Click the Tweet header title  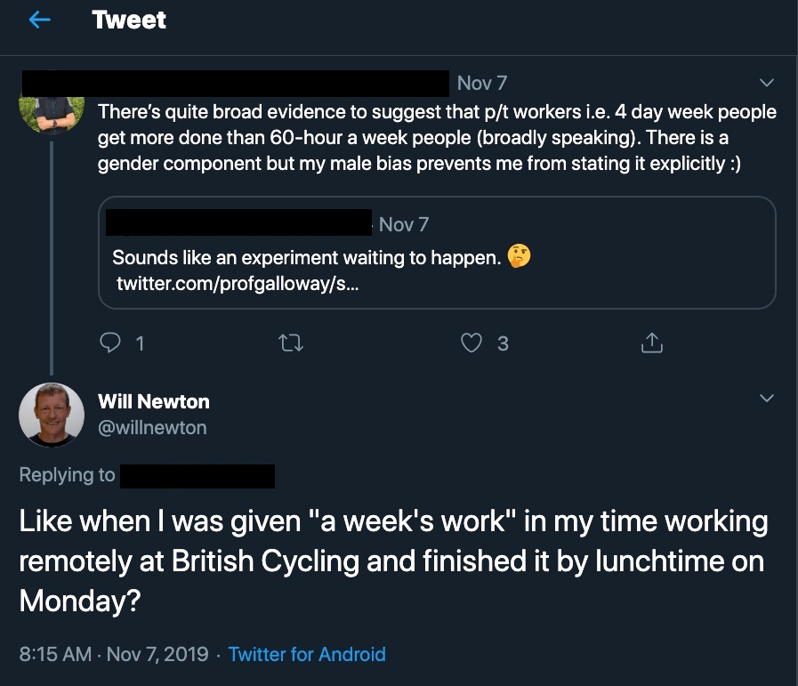click(129, 20)
